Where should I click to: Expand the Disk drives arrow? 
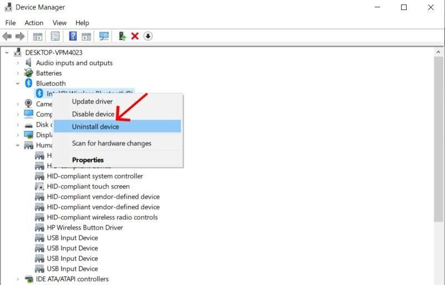[x=18, y=125]
